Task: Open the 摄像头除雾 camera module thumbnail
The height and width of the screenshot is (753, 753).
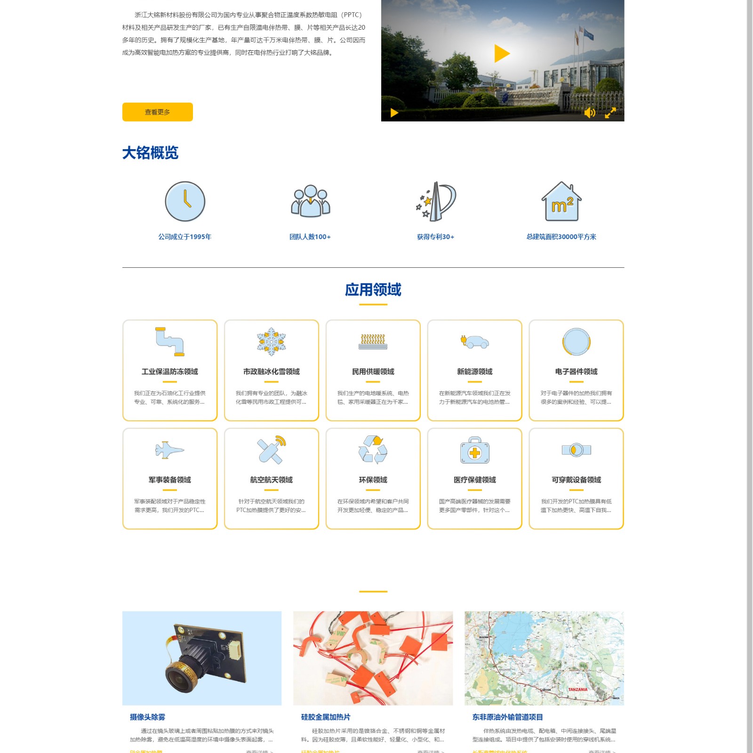Action: [202, 658]
